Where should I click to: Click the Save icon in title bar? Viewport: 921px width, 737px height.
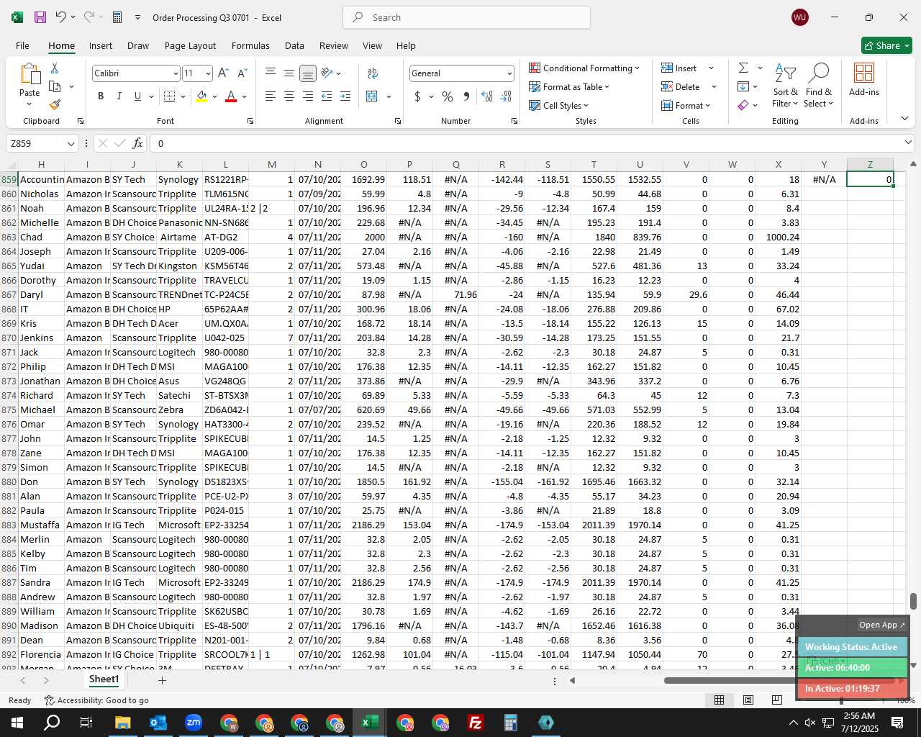click(x=40, y=17)
